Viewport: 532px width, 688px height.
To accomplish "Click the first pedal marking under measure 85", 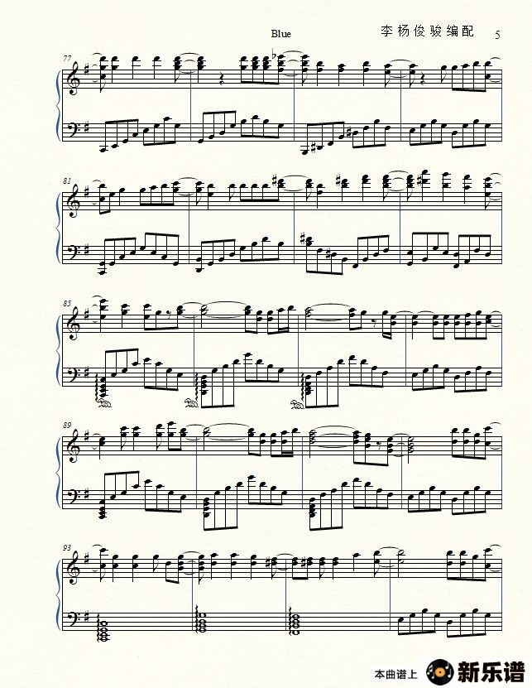I will pyautogui.click(x=105, y=403).
